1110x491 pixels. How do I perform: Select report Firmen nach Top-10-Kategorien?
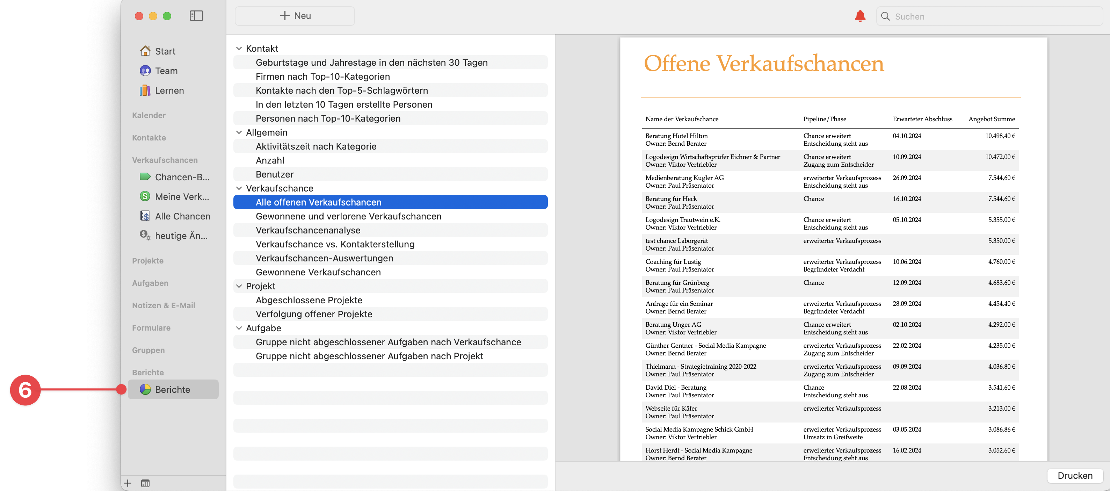[x=390, y=76]
